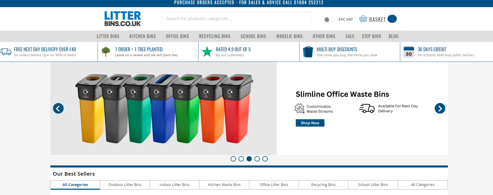
Task: Switch to School Litter Bins tab
Action: [x=373, y=185]
